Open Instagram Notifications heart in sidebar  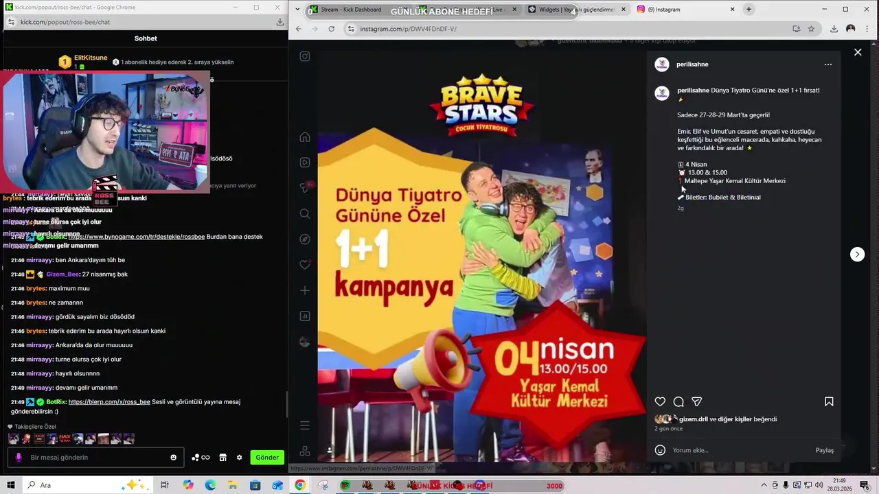coord(305,265)
